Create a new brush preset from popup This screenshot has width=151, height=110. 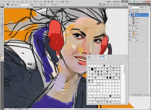click(x=127, y=59)
